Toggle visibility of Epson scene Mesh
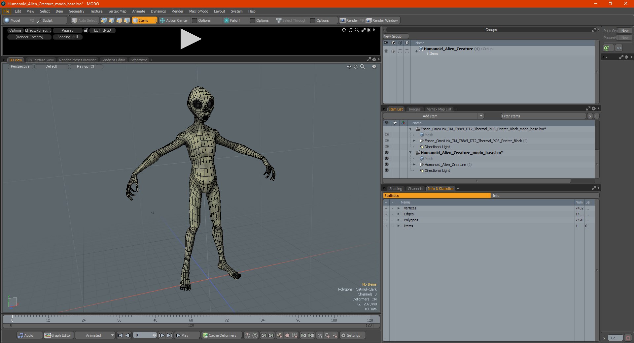 click(x=386, y=135)
